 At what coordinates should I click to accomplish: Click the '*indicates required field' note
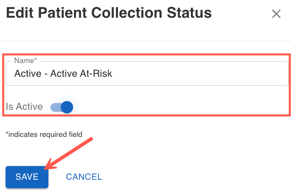pyautogui.click(x=44, y=134)
